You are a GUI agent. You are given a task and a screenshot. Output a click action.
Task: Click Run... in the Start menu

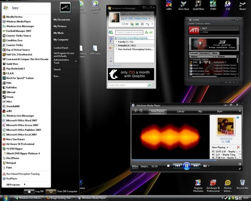click(x=57, y=76)
